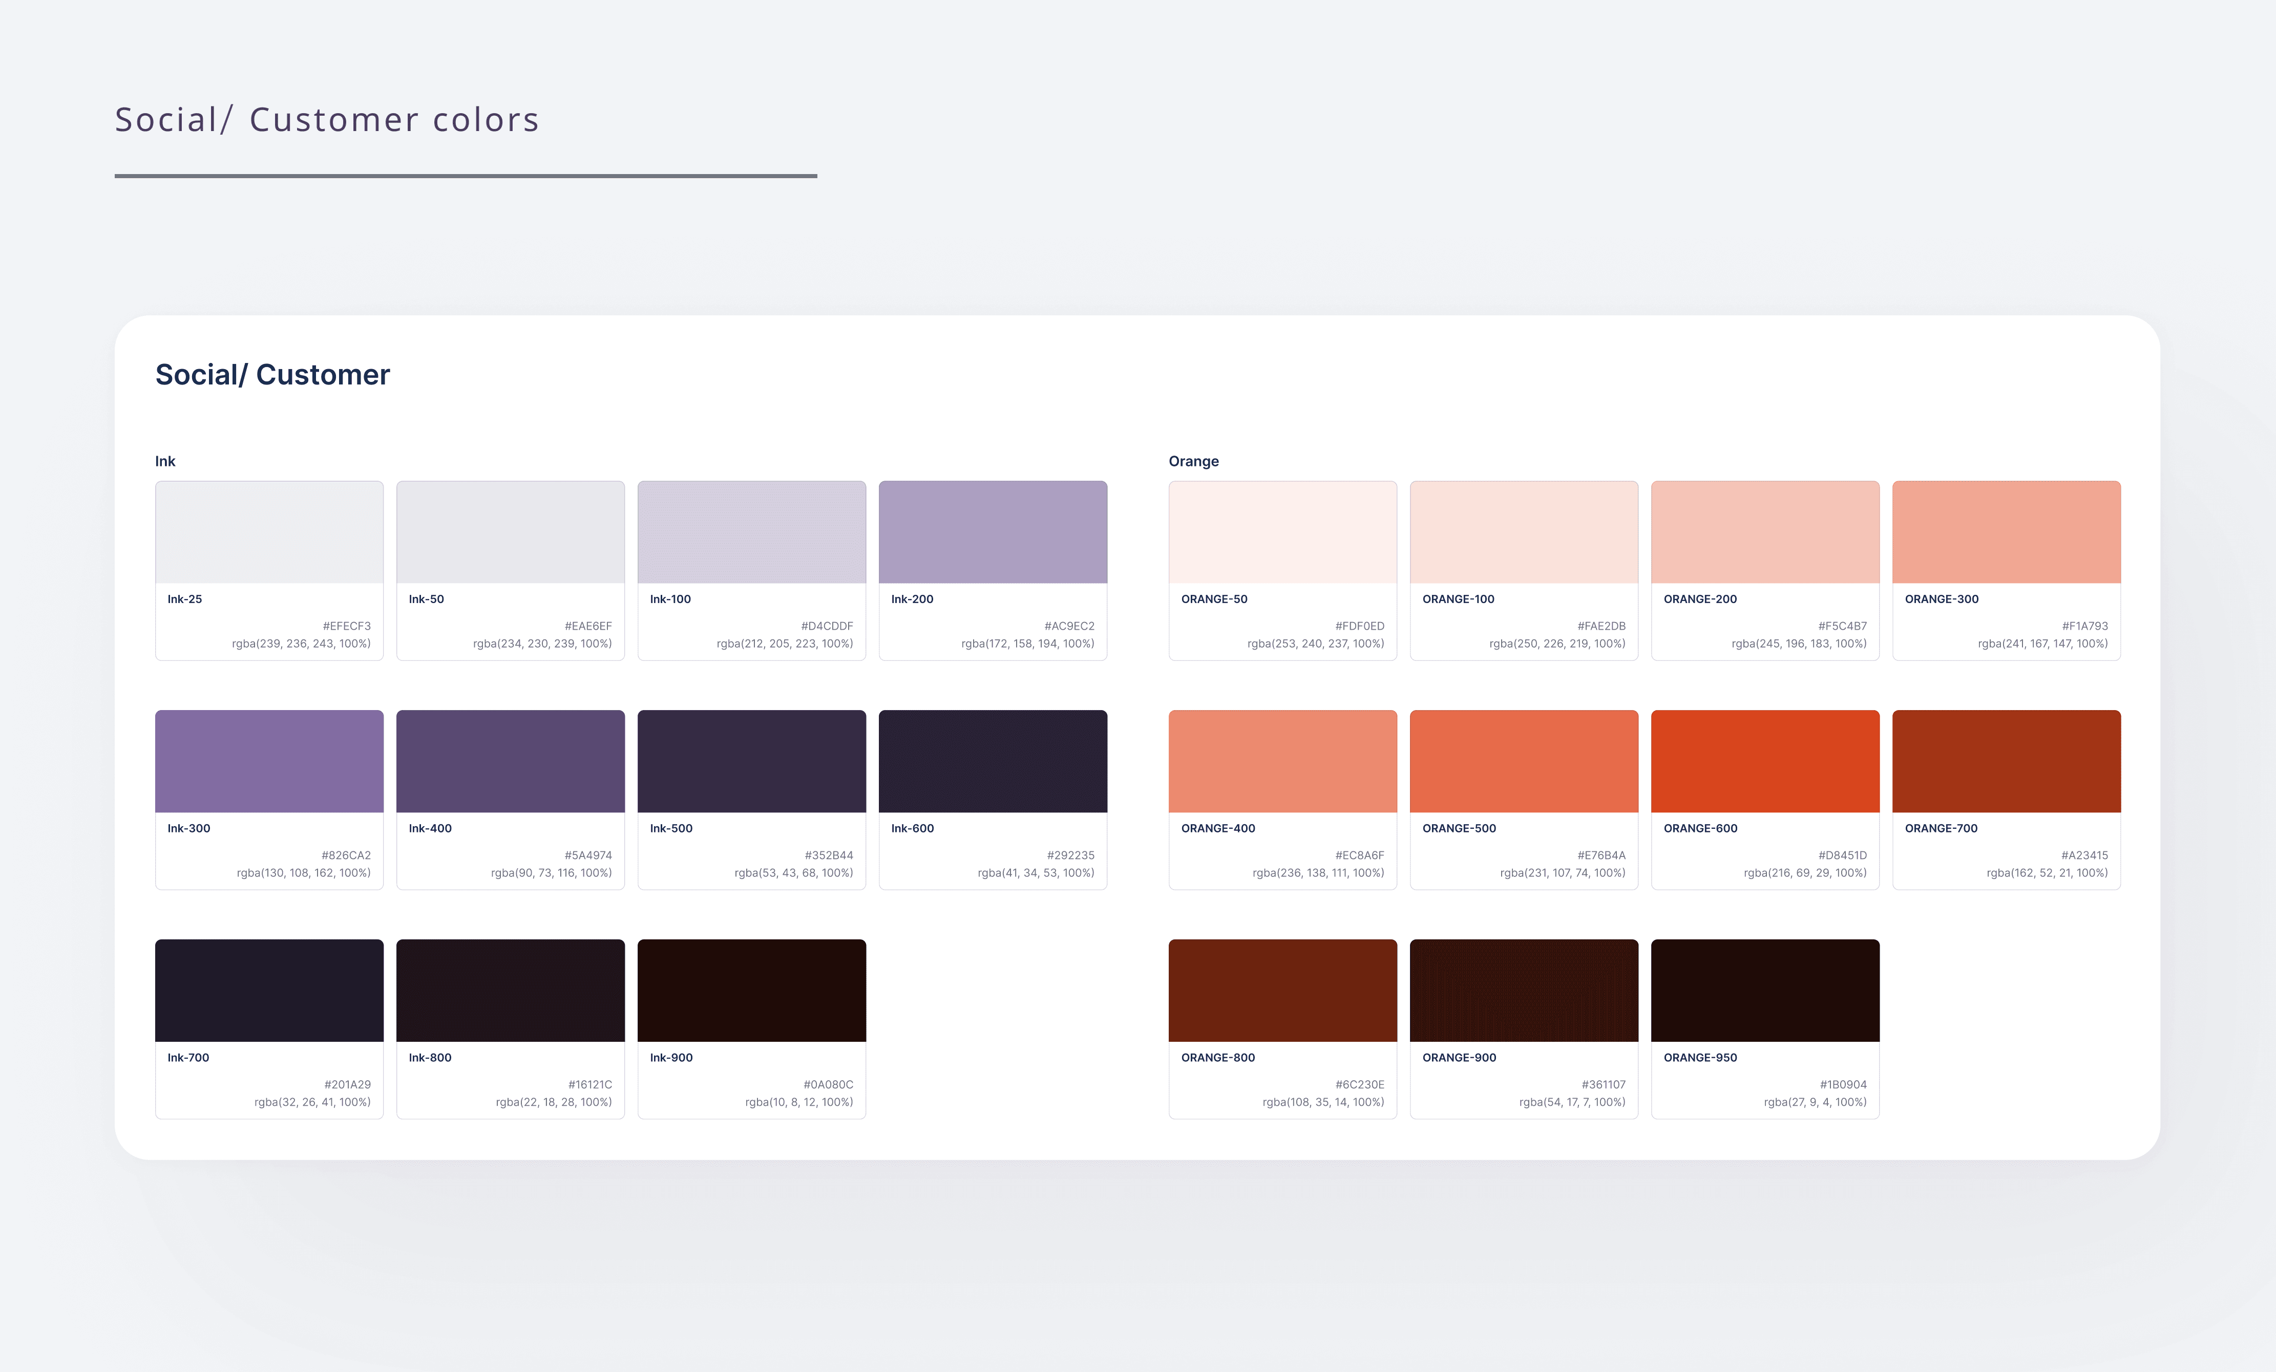Image resolution: width=2276 pixels, height=1372 pixels.
Task: Click the Ink-500 dark swatch
Action: coord(751,760)
